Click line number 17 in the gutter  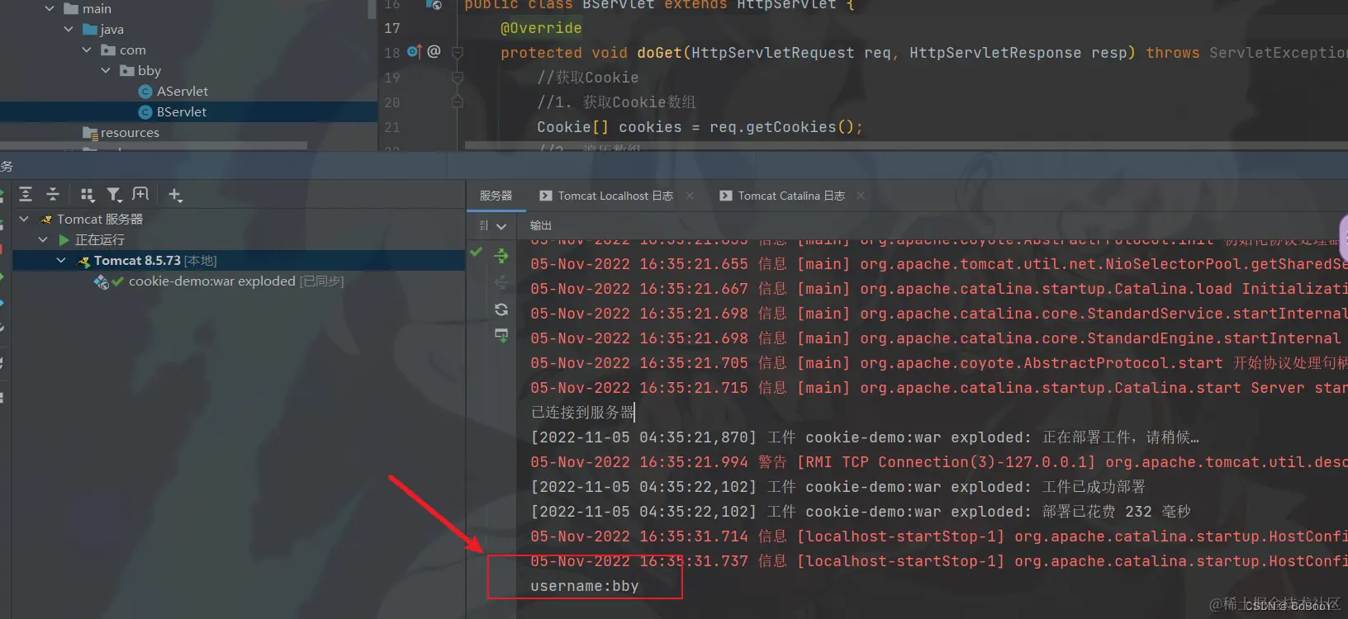(x=392, y=28)
